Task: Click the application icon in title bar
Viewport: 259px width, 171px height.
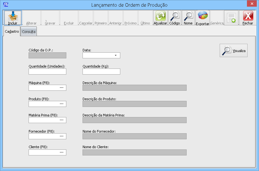Action: point(5,5)
